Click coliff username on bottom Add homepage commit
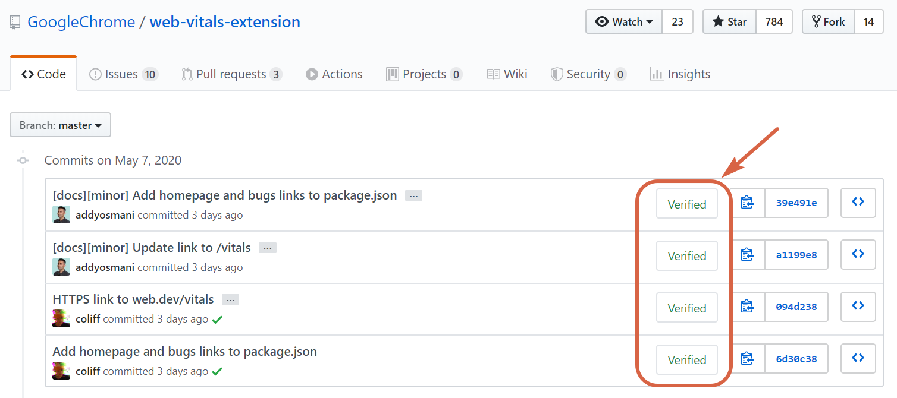897x398 pixels. point(88,371)
